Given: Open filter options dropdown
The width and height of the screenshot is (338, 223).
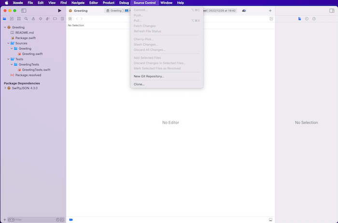Looking at the screenshot, I should 11,220.
